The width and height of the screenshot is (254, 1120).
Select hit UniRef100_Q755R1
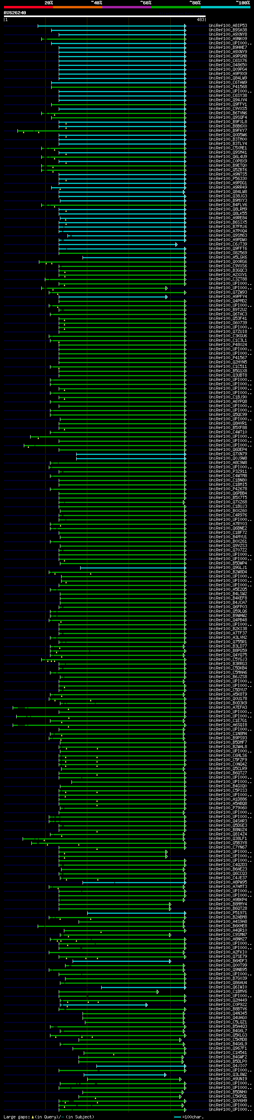pyautogui.click(x=228, y=642)
